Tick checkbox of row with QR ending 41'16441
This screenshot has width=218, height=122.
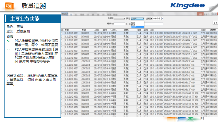click(61, 76)
